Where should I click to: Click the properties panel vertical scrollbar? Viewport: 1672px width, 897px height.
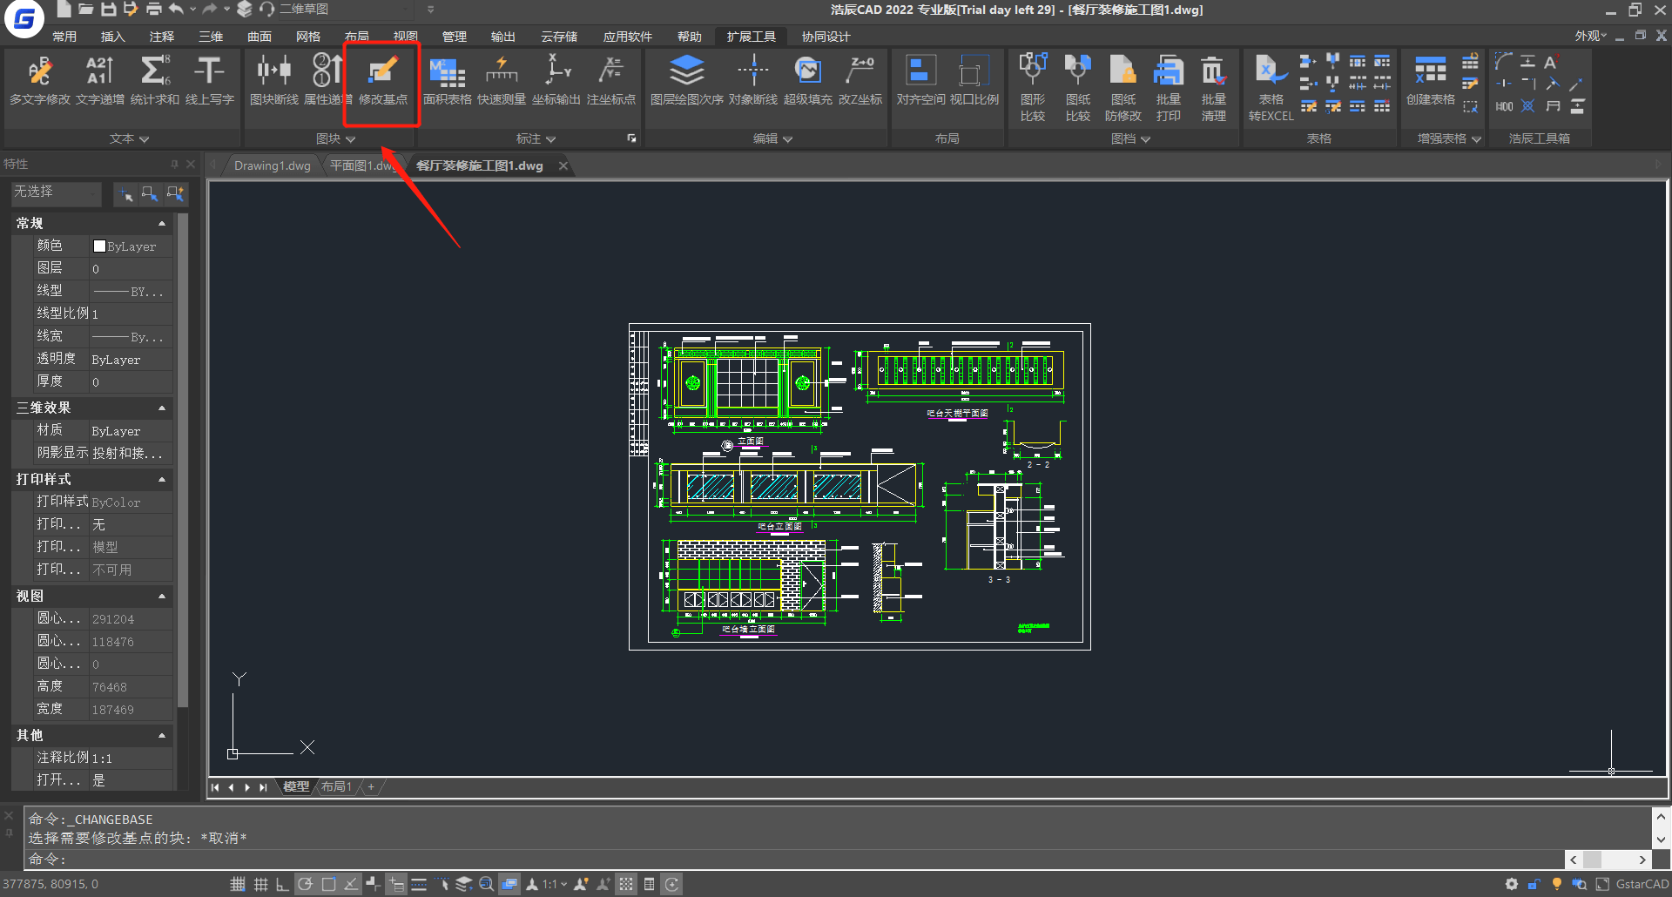183,462
